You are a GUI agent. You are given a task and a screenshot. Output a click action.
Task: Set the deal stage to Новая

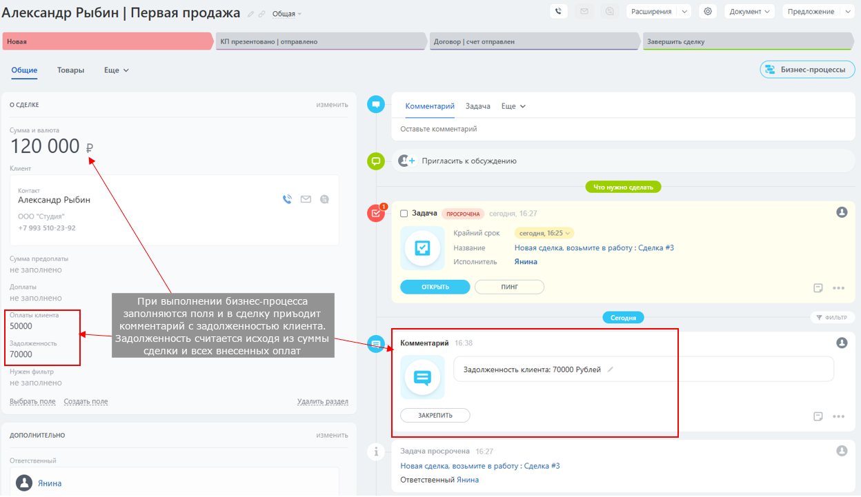click(x=108, y=41)
